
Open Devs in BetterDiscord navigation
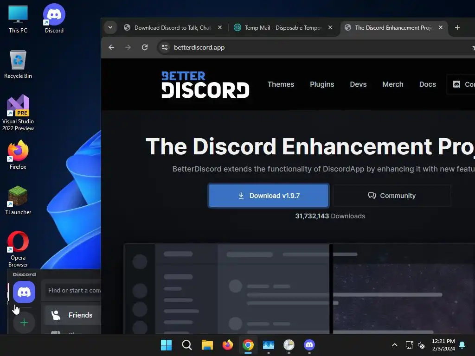[358, 84]
